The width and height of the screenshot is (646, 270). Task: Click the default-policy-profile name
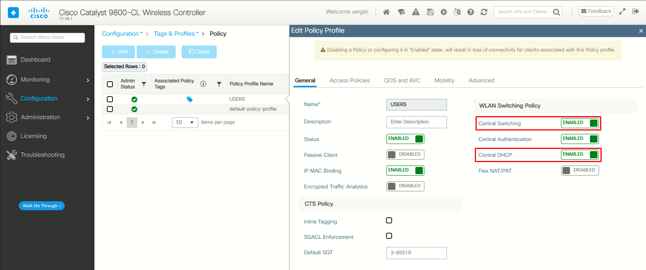[253, 109]
